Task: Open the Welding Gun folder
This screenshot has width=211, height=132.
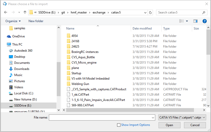Action: coord(80,84)
